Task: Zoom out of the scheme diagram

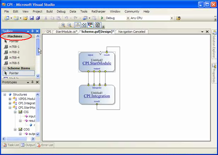Action: [69, 25]
